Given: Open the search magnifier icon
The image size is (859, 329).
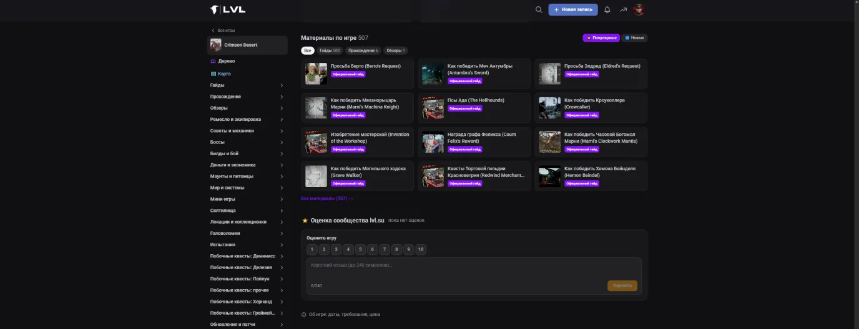Looking at the screenshot, I should point(539,10).
